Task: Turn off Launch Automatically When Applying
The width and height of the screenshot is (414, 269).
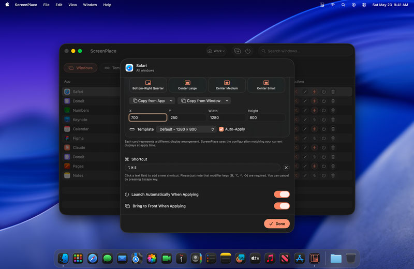Action: 282,195
